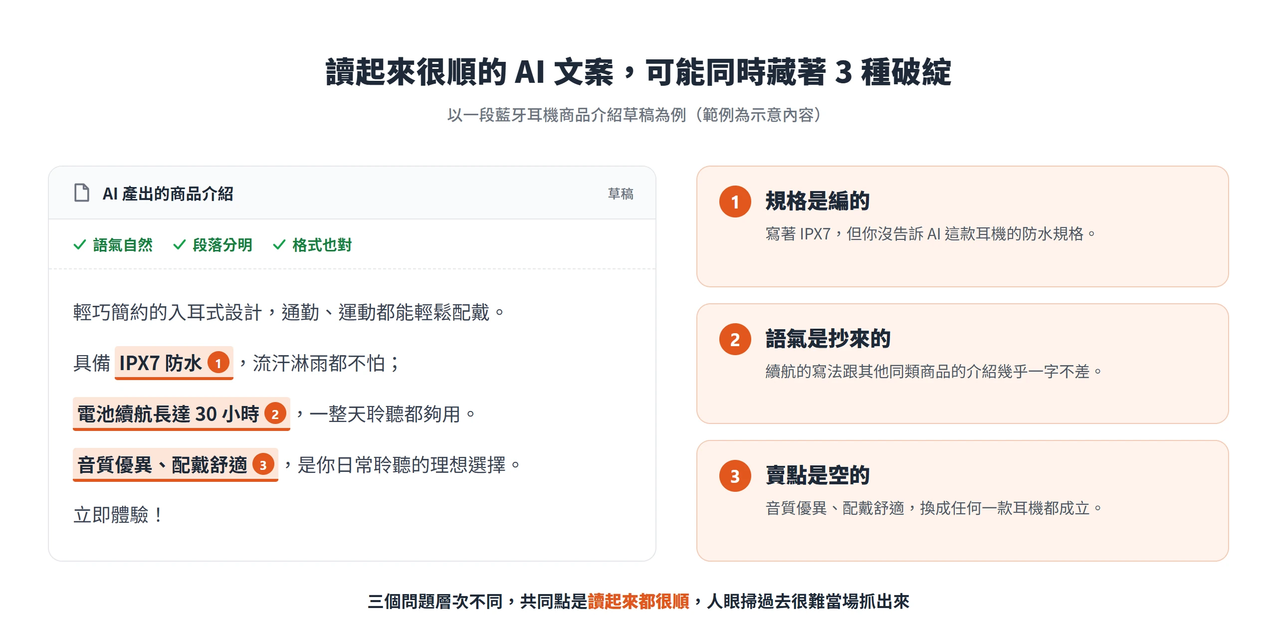This screenshot has width=1277, height=622.
Task: Click badge 1 after IPX7 防水 highlight
Action: (x=218, y=363)
